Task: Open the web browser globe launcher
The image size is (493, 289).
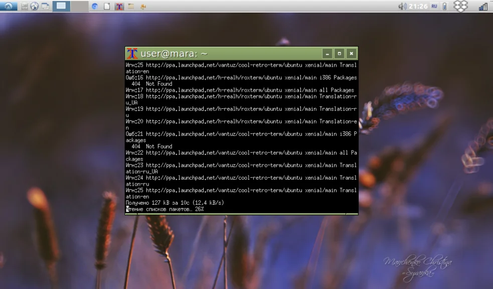Action: pyautogui.click(x=34, y=6)
